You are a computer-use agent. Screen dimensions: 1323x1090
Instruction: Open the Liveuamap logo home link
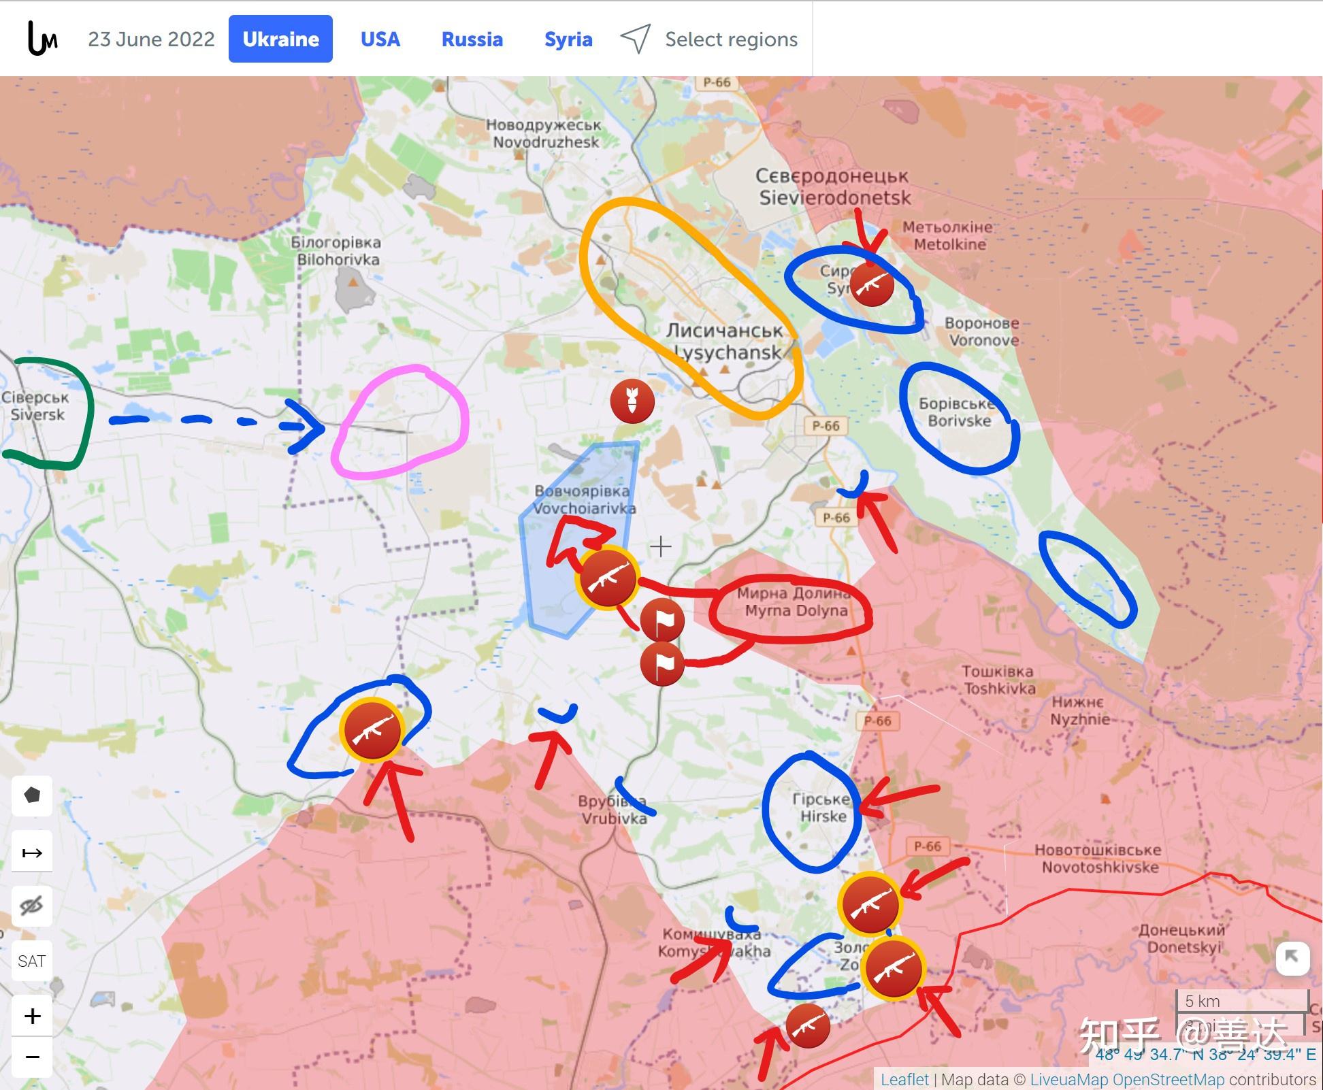[x=42, y=39]
